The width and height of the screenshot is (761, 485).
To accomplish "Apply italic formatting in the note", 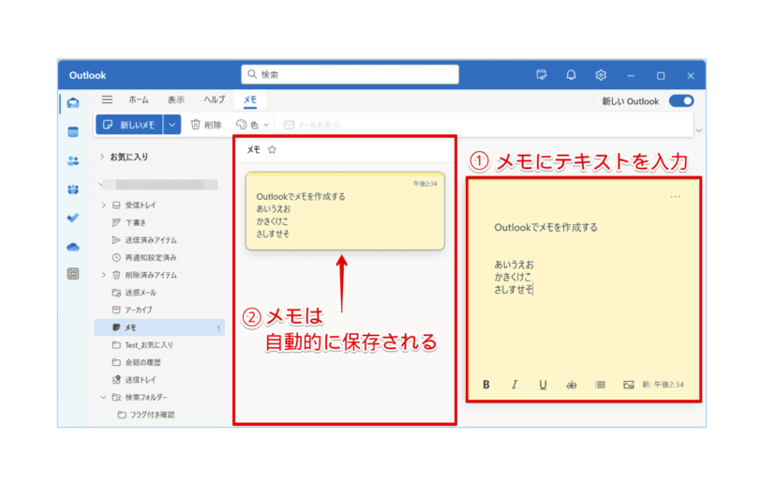I will (515, 385).
